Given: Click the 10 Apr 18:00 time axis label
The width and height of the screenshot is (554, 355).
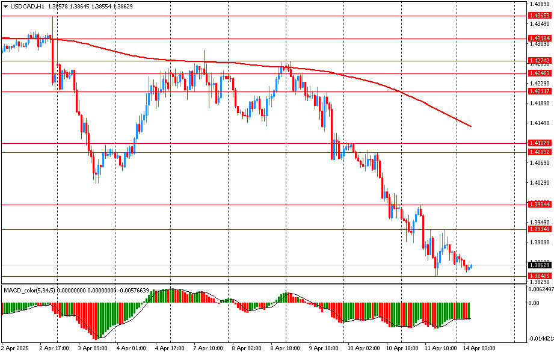Looking at the screenshot, I should (x=402, y=348).
